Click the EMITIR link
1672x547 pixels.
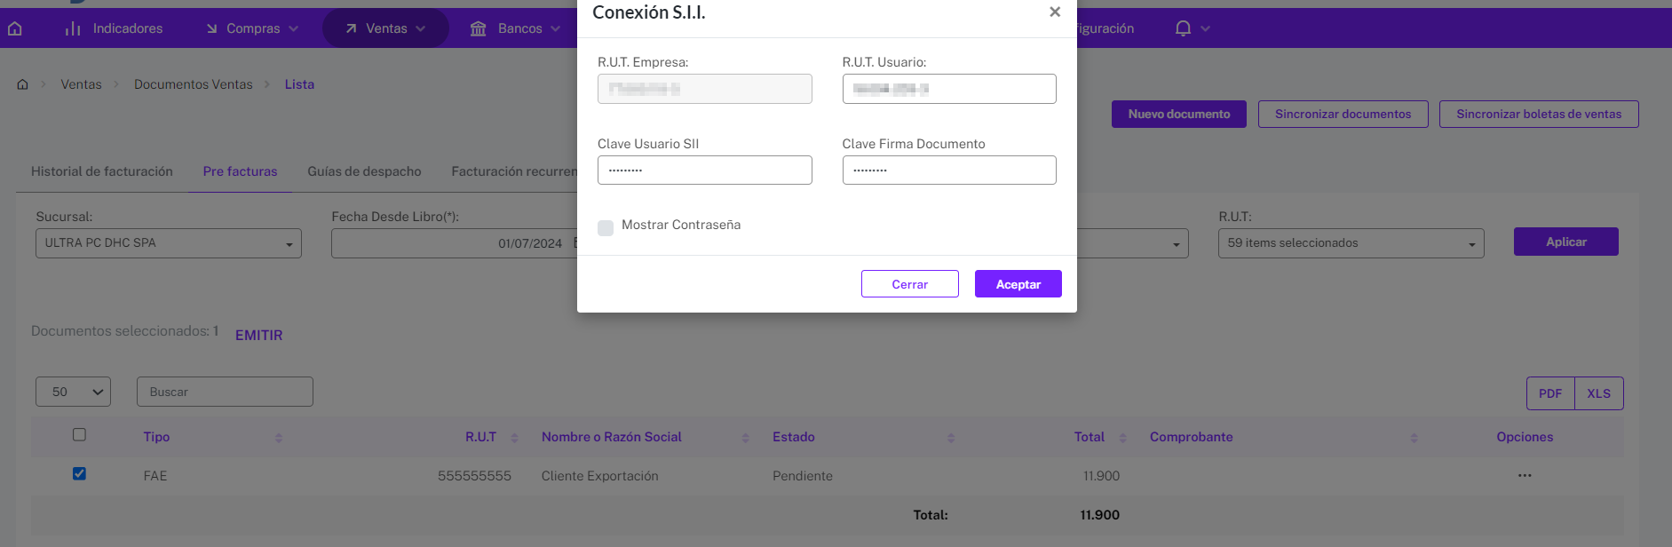tap(258, 335)
